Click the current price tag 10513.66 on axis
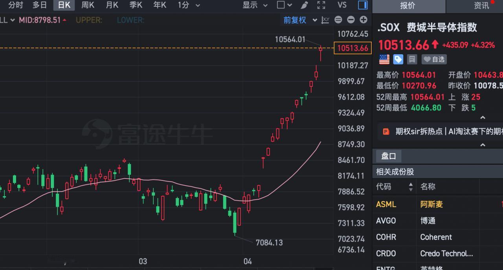This screenshot has height=270, width=503. pos(352,48)
